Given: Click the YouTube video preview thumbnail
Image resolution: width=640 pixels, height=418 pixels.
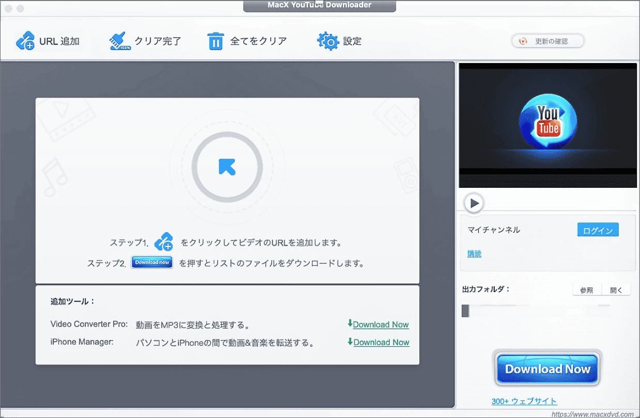Looking at the screenshot, I should pyautogui.click(x=547, y=124).
